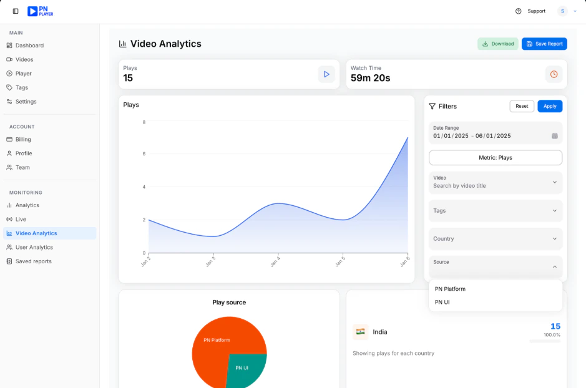Select PN UI source option
The width and height of the screenshot is (586, 388).
[495, 302]
